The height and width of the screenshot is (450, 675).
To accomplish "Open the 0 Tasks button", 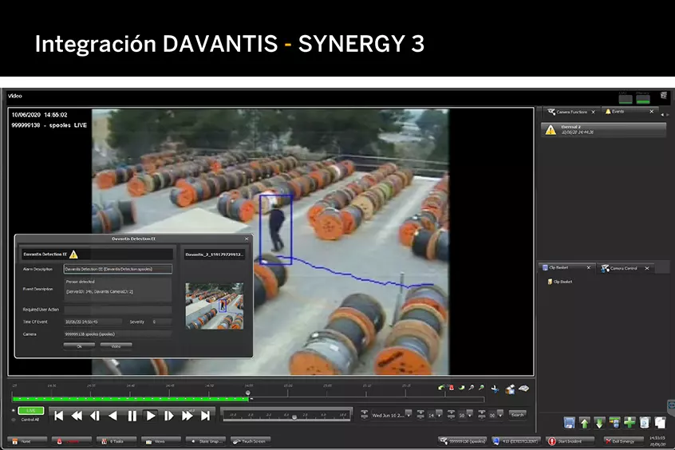I will (116, 441).
